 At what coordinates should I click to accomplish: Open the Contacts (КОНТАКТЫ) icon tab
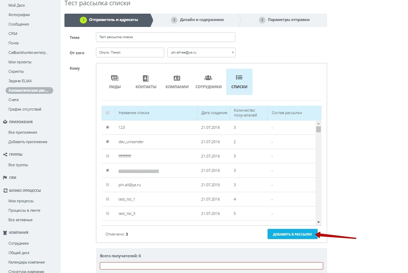point(146,82)
